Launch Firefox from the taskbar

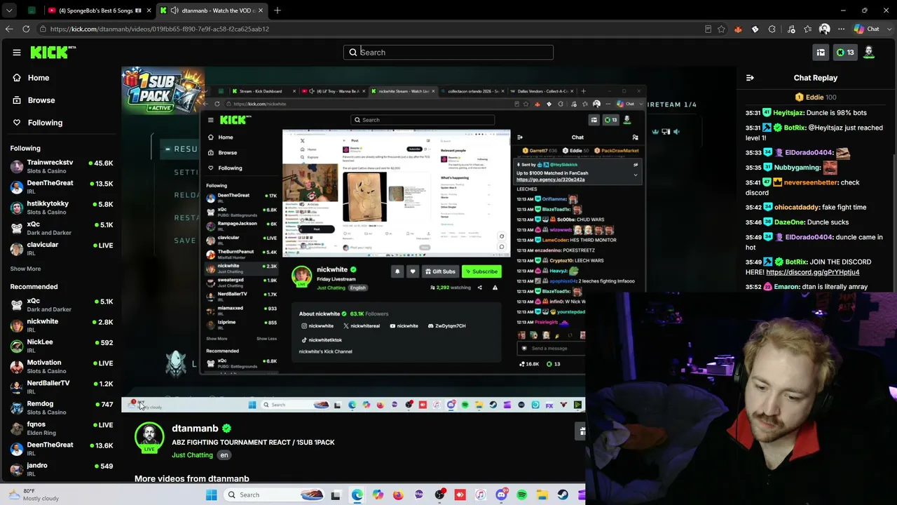tap(399, 495)
